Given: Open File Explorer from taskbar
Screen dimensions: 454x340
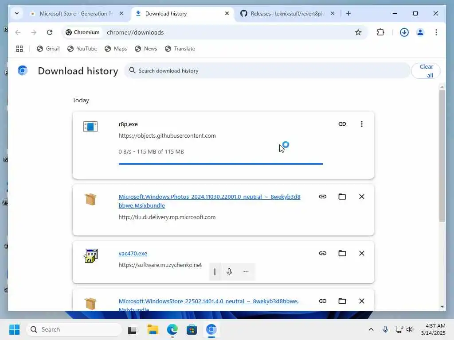Looking at the screenshot, I should click(153, 329).
